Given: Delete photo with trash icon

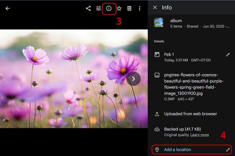Looking at the screenshot, I should [129, 8].
